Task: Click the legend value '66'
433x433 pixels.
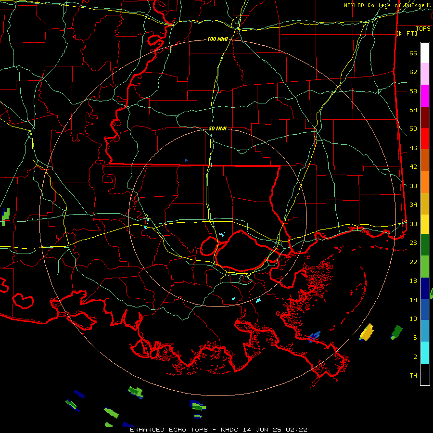Action: point(413,53)
